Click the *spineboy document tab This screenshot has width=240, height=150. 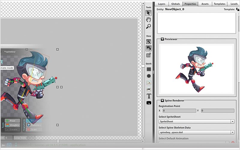(10, 52)
